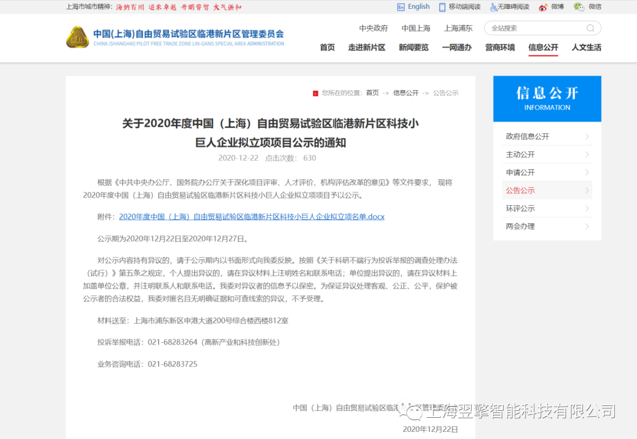The image size is (637, 439).
Task: Click the red breadcrumb location icon
Action: coord(316,93)
